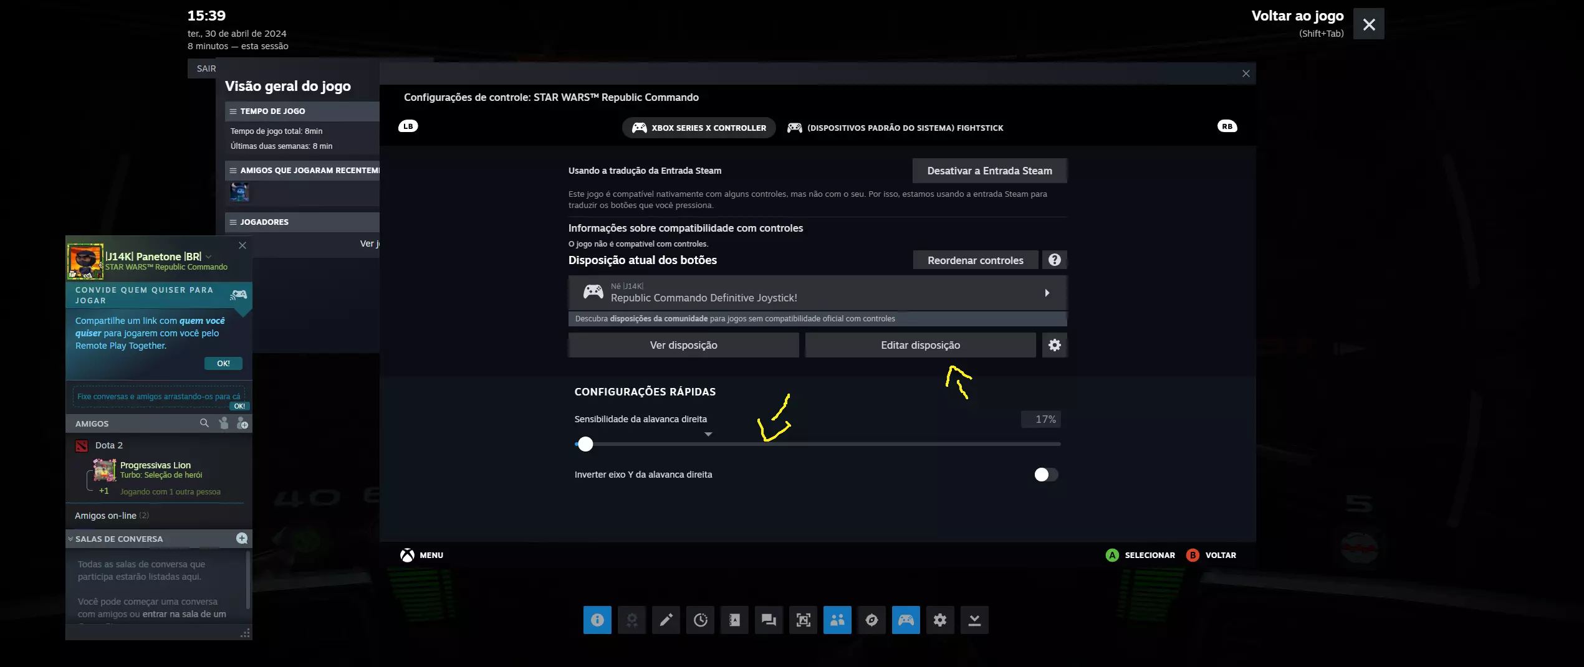Open the web browser compass icon
Image resolution: width=1584 pixels, height=667 pixels.
(x=871, y=620)
